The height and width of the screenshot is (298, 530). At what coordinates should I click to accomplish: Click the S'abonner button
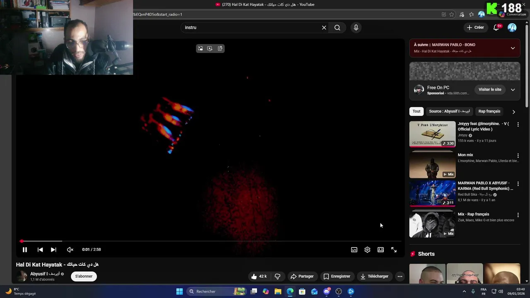pyautogui.click(x=84, y=276)
